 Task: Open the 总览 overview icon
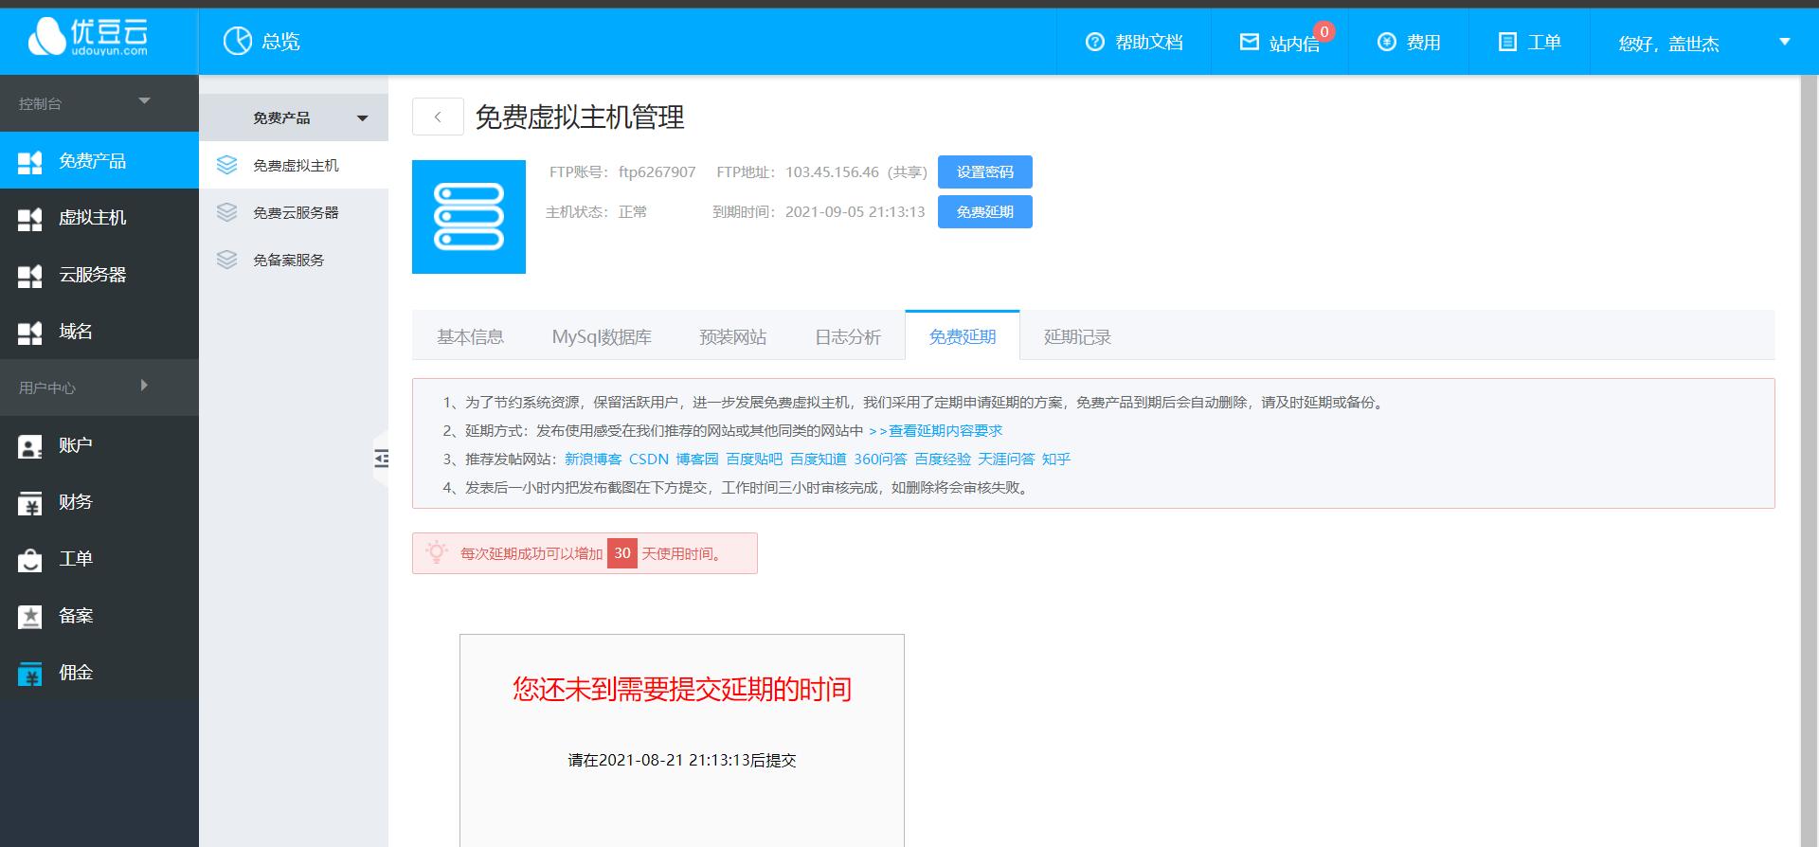coord(237,41)
